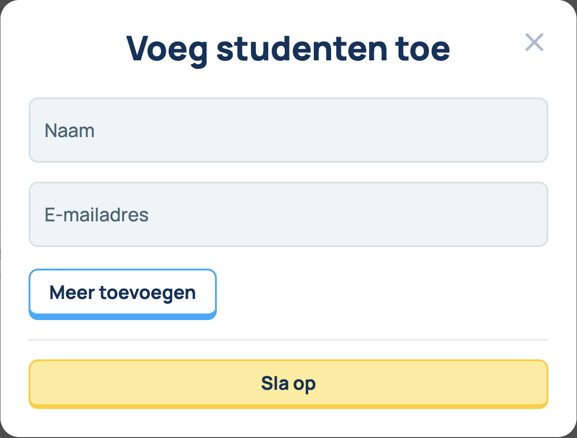
Task: Click the Voeg studenten toe heading
Action: coord(288,48)
